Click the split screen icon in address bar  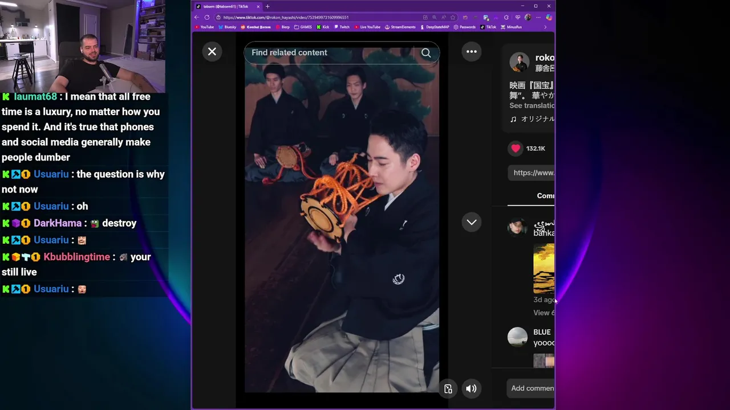point(425,18)
